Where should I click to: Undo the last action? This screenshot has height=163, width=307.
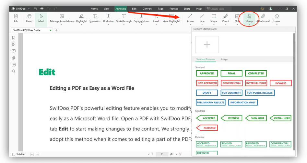(x=49, y=9)
